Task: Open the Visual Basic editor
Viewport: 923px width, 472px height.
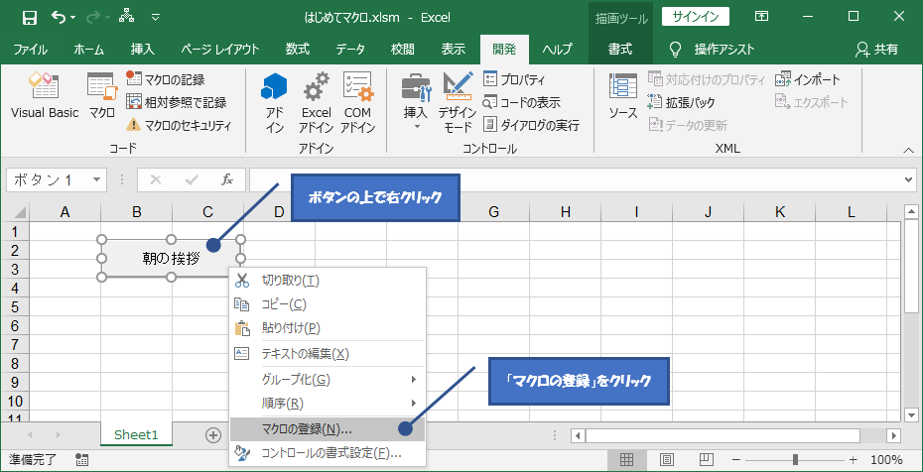Action: click(x=45, y=96)
